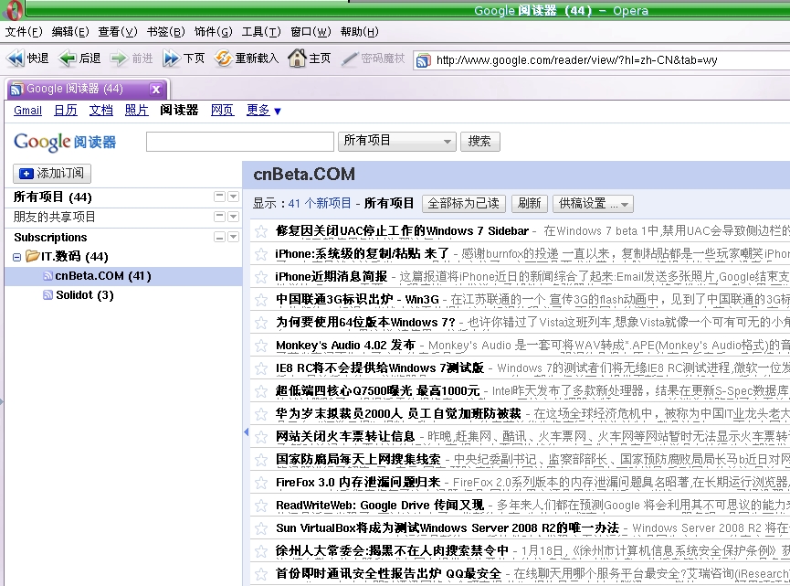Open the 所有项目 search scope dropdown

pos(397,141)
